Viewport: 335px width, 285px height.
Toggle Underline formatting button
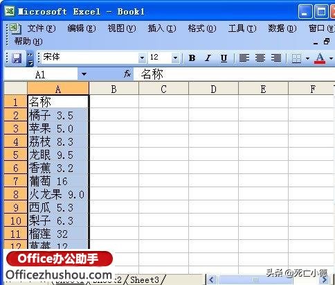[x=224, y=58]
